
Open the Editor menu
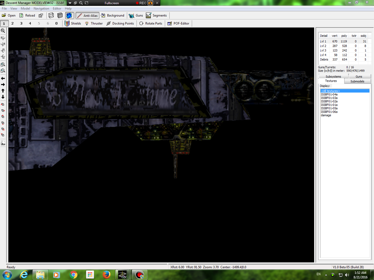pyautogui.click(x=57, y=9)
